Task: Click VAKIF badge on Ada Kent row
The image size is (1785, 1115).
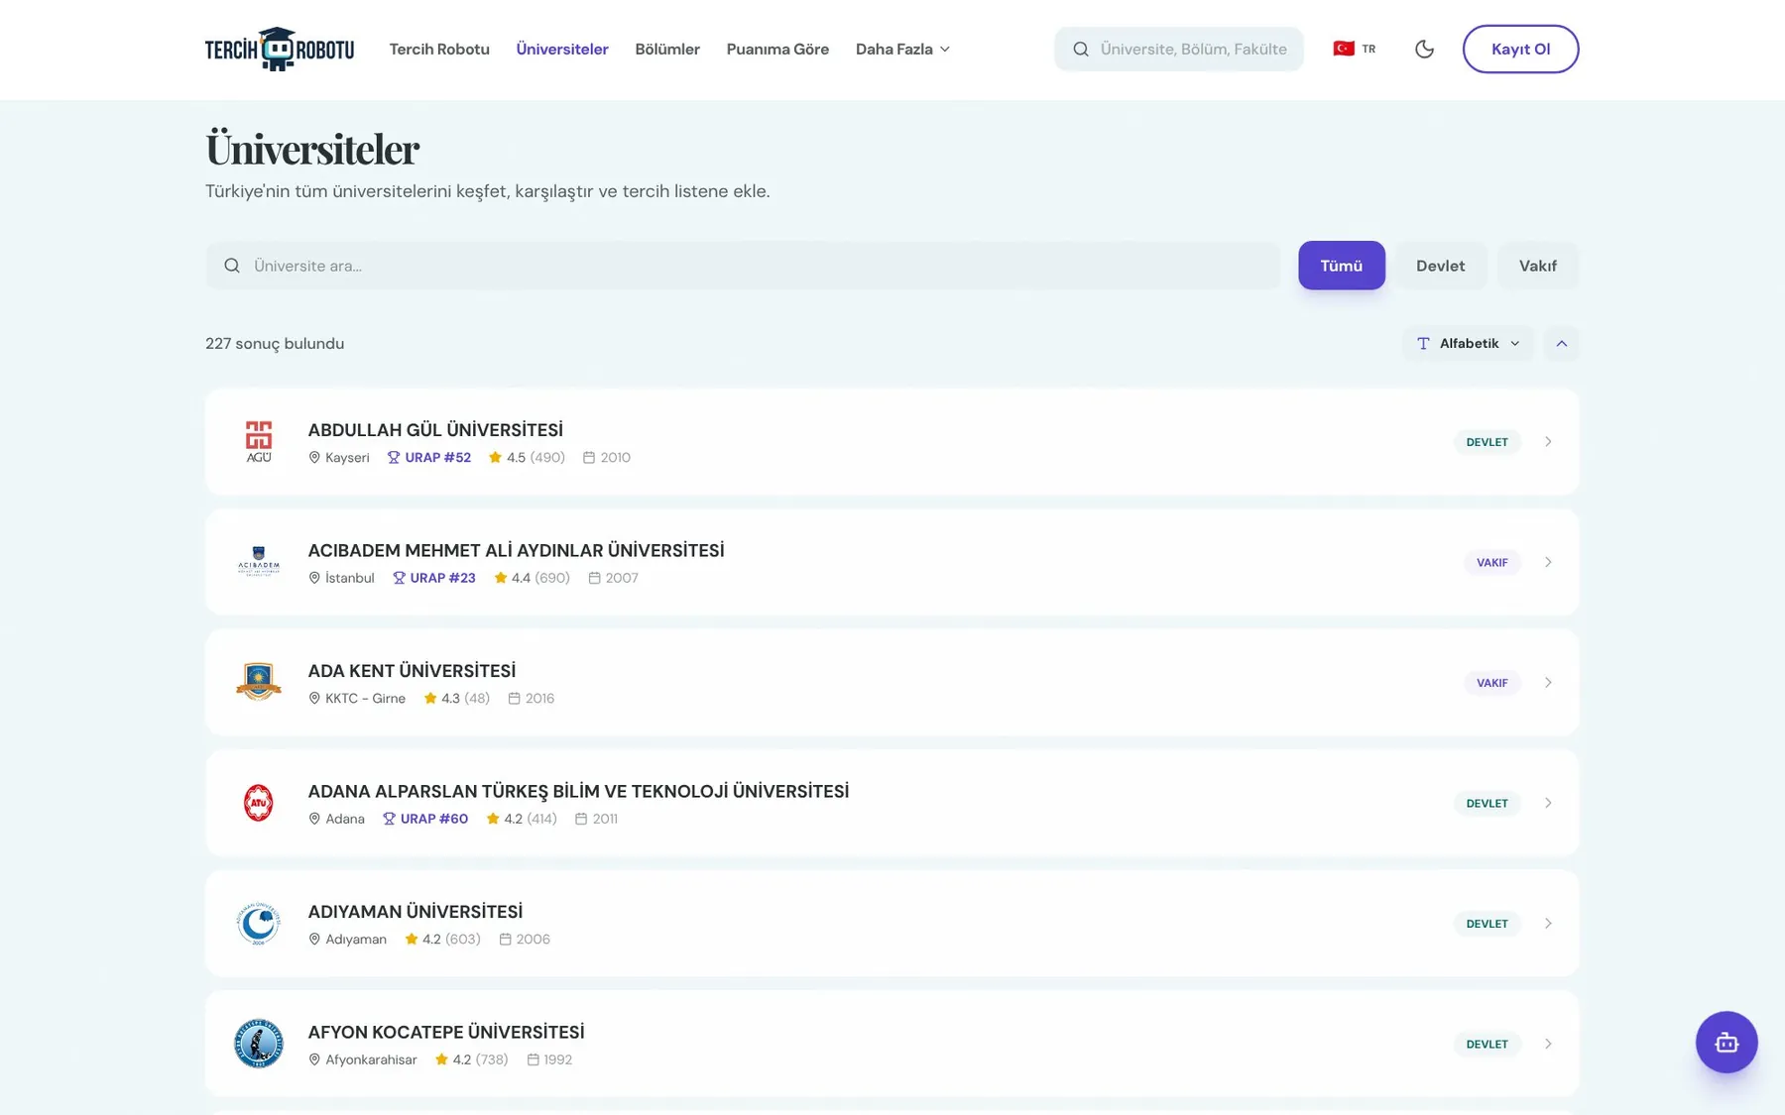Action: point(1491,682)
